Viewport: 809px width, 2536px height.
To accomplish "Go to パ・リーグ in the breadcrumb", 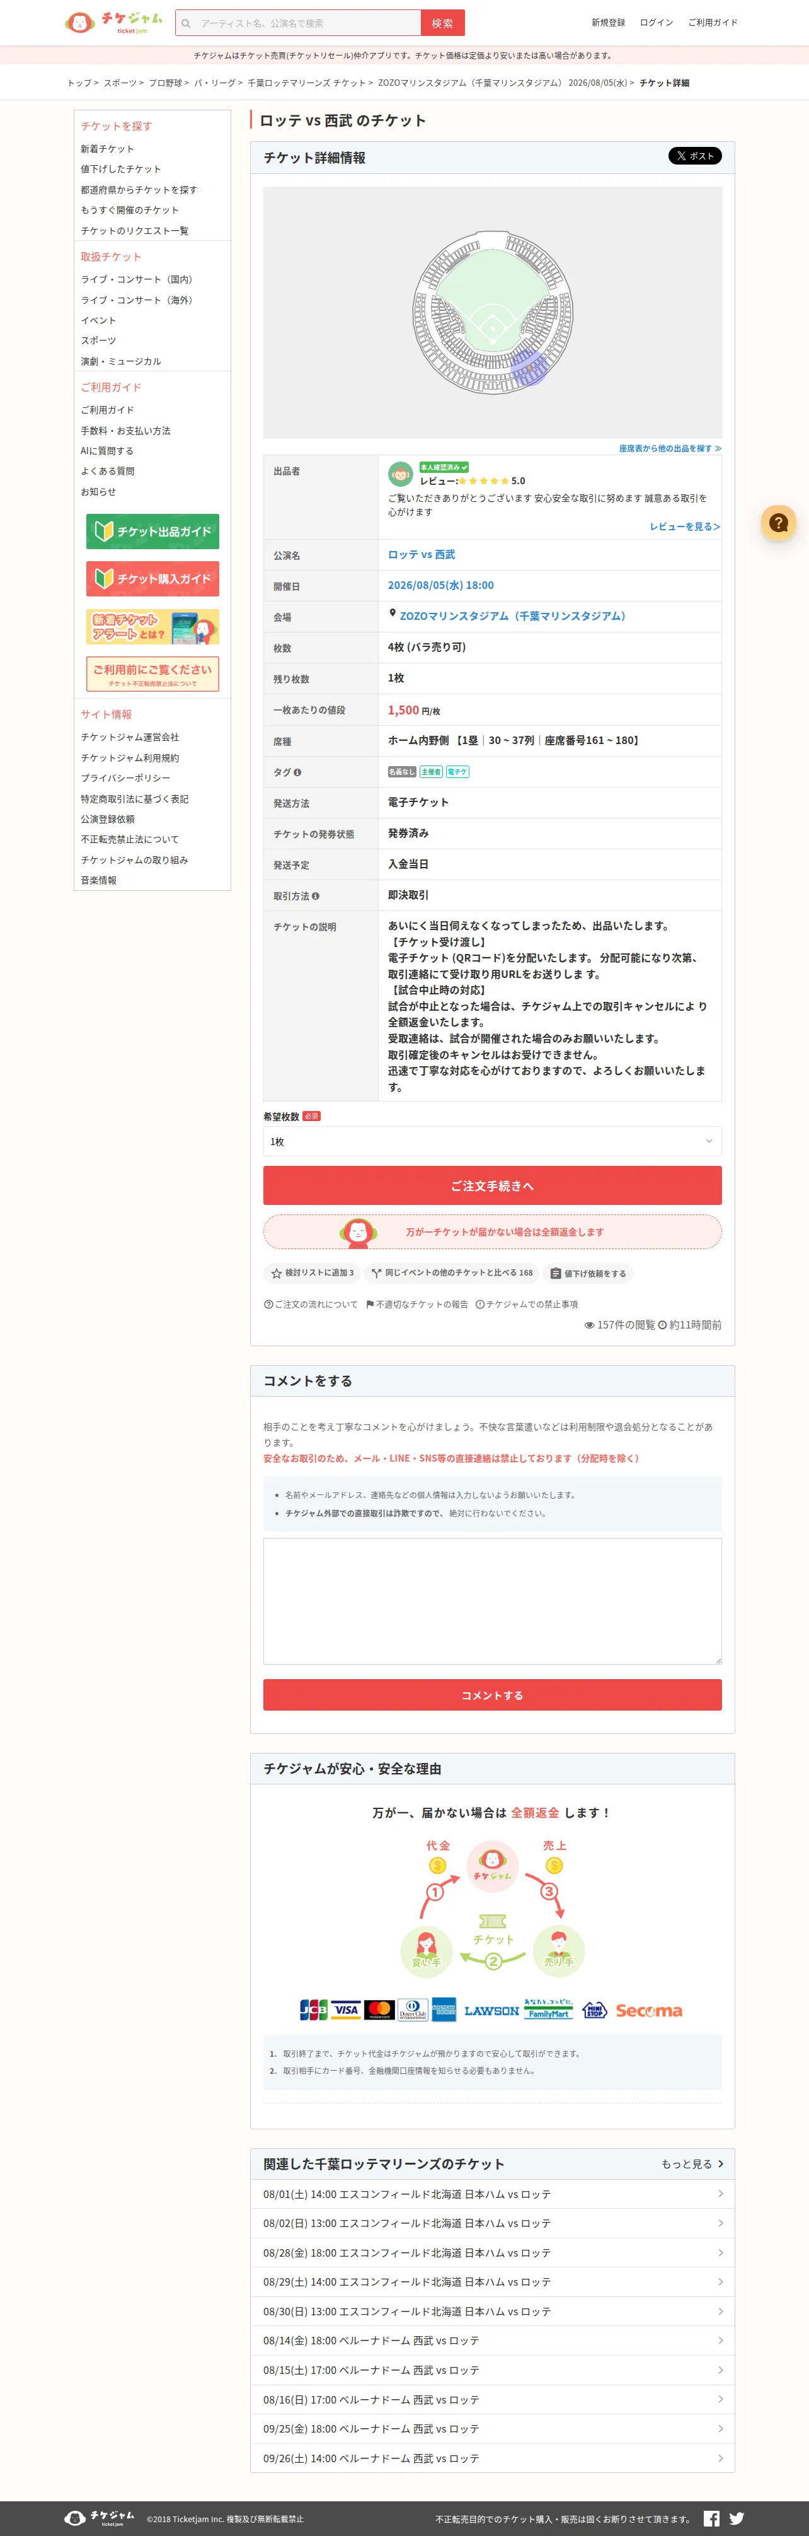I will (x=215, y=83).
